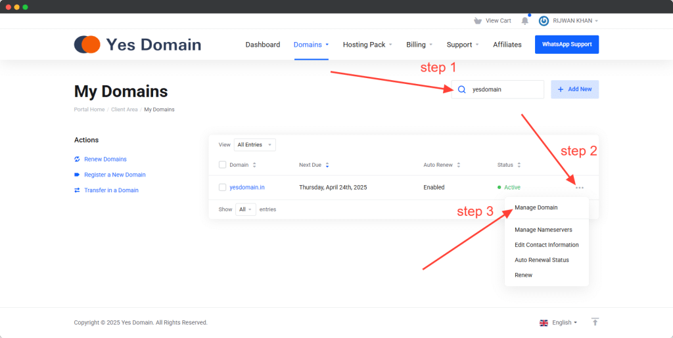Click the Yes Domain logo
The width and height of the screenshot is (673, 338).
click(x=137, y=45)
